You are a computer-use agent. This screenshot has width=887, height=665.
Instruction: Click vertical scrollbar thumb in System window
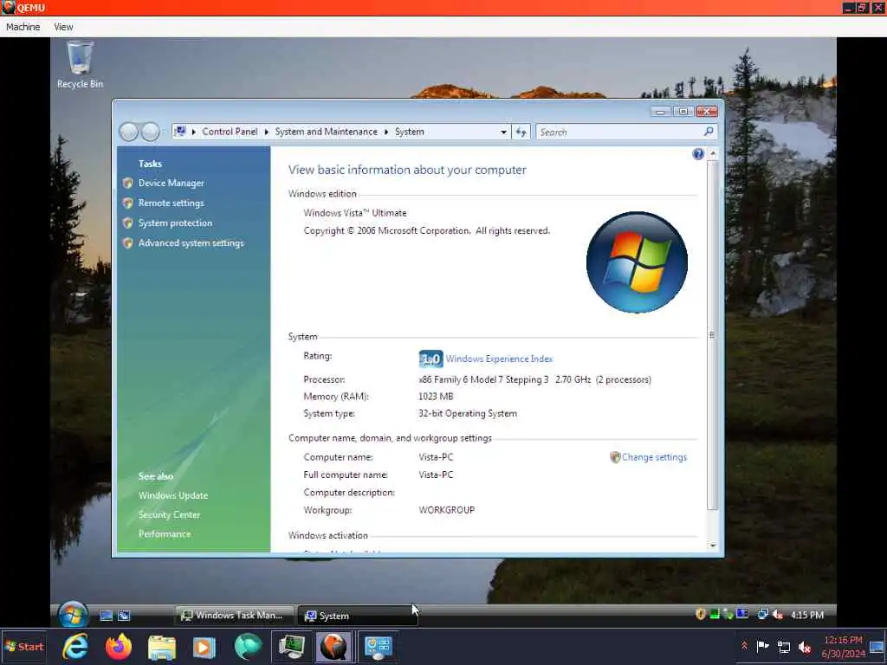pyautogui.click(x=712, y=335)
